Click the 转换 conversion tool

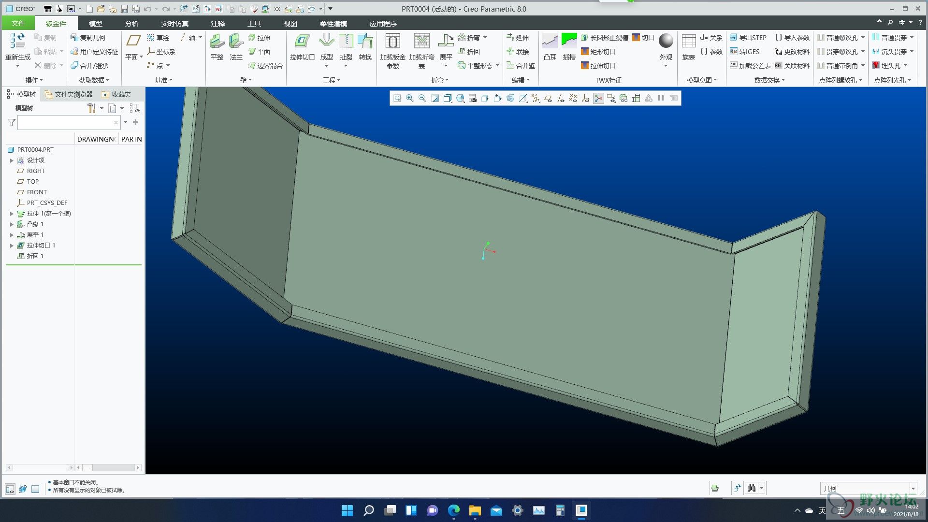(x=365, y=47)
